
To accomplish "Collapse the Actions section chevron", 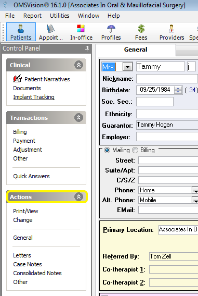I will (78, 197).
